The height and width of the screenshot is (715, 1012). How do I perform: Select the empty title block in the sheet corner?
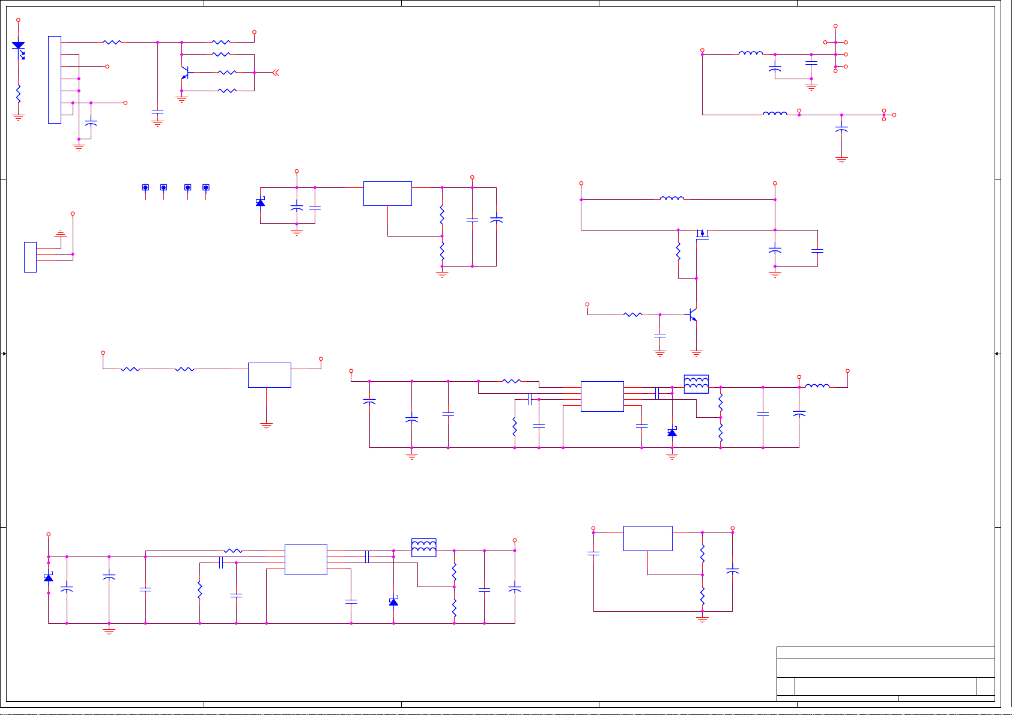886,674
